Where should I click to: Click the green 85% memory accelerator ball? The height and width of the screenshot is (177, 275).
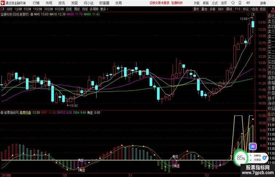point(241,158)
